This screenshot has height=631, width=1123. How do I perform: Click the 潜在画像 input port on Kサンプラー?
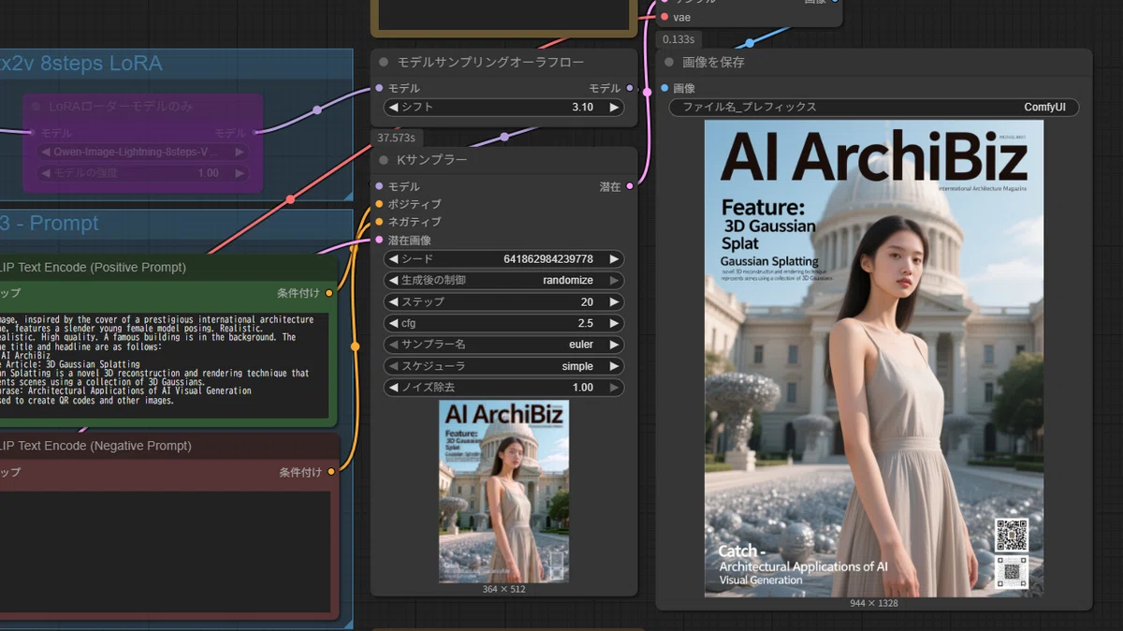pos(378,240)
